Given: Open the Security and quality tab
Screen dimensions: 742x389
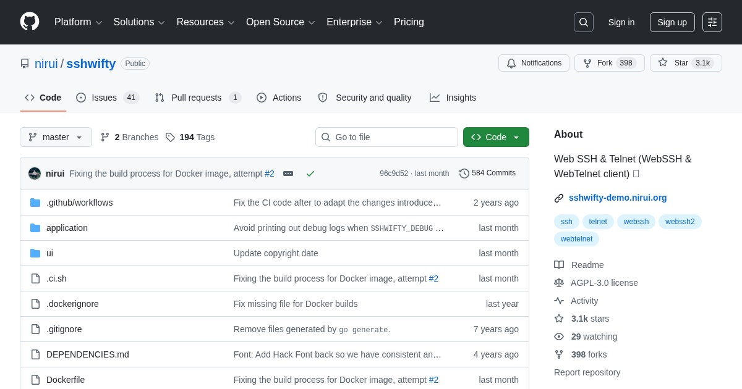Looking at the screenshot, I should pos(365,98).
